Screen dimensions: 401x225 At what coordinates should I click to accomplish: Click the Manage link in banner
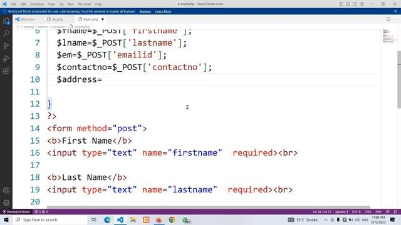coord(145,11)
